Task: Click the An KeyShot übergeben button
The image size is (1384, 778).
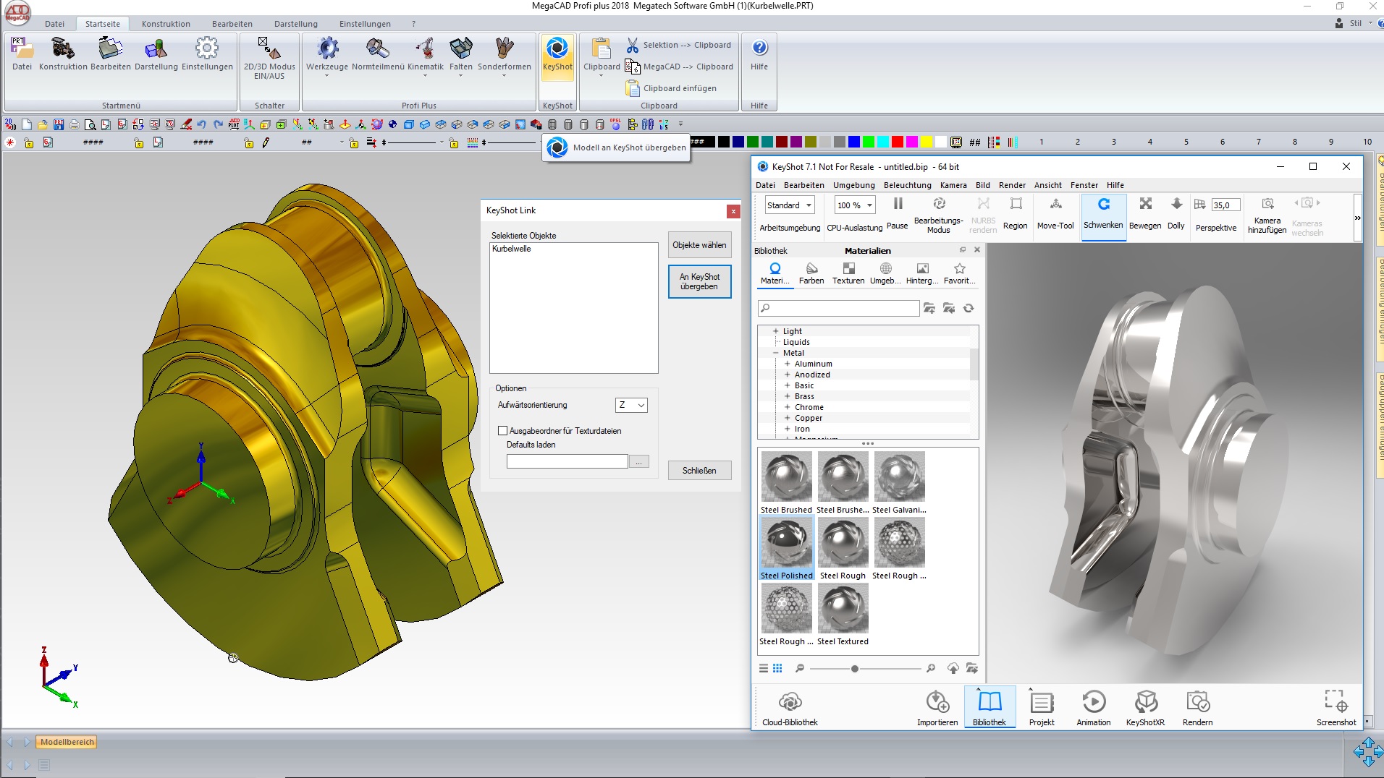Action: 699,282
